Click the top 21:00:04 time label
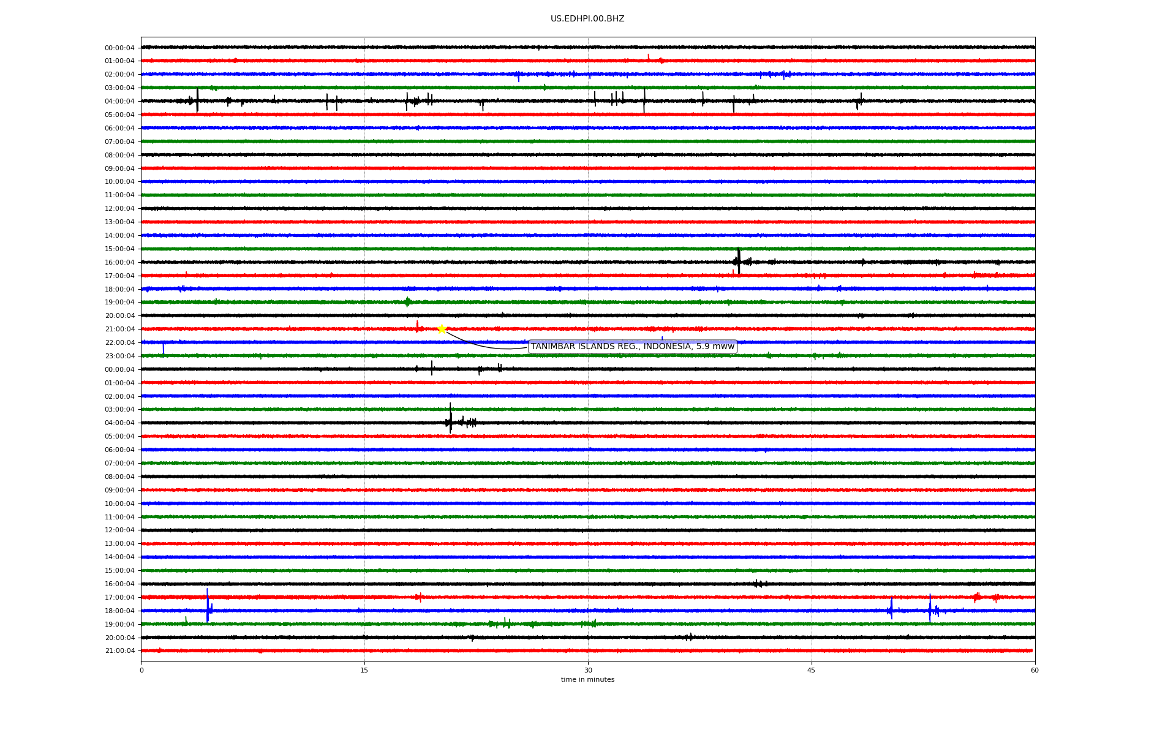Screen dimensions: 1176x735 pyautogui.click(x=119, y=330)
